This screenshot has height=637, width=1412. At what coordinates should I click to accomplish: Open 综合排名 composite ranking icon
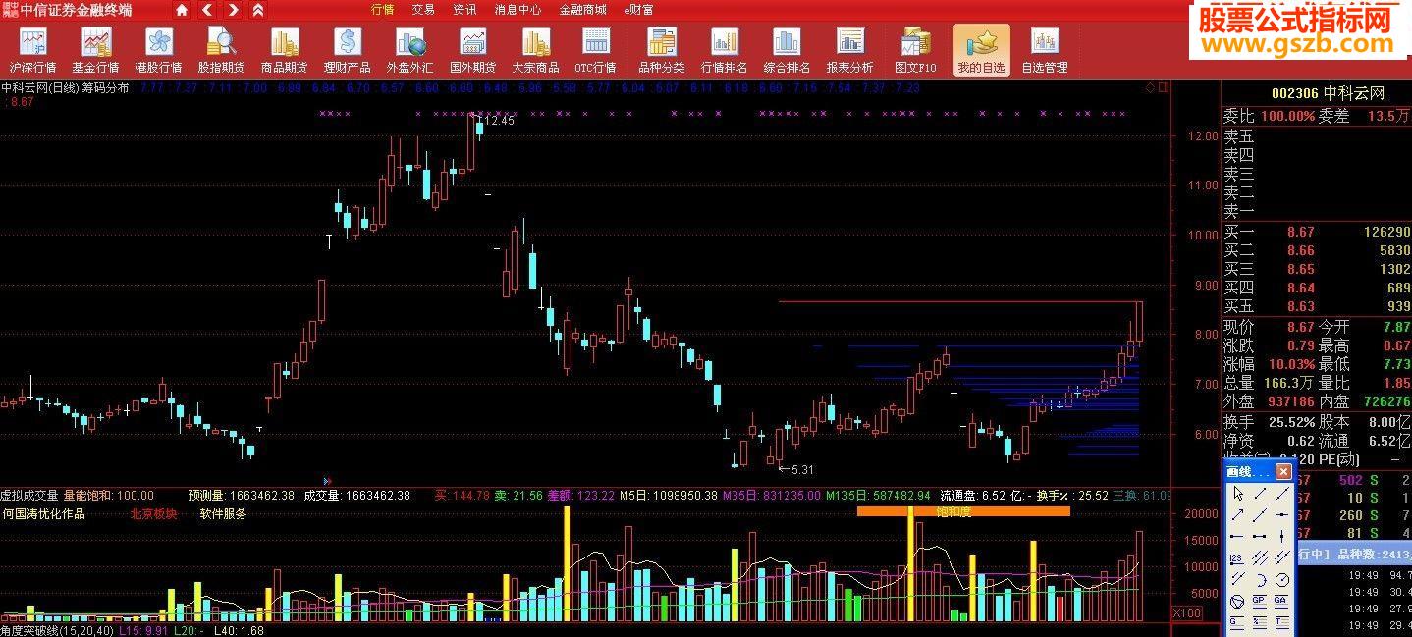(787, 49)
